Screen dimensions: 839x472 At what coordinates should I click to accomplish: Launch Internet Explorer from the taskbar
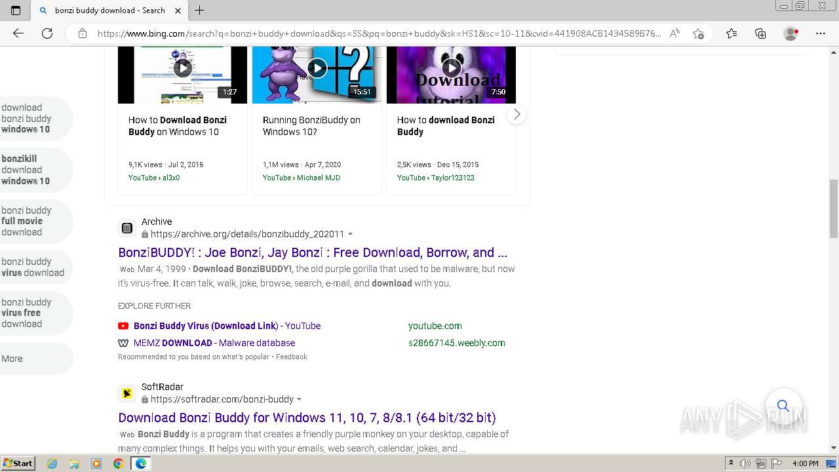click(52, 463)
